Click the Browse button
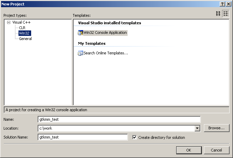Viewport: 233px width, 158px height. point(217,128)
